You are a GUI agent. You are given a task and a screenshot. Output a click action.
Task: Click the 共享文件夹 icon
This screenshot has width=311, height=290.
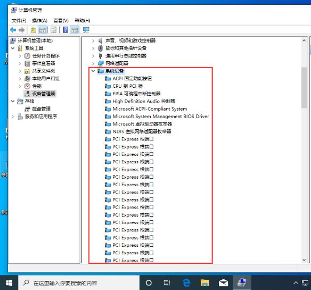click(x=27, y=71)
